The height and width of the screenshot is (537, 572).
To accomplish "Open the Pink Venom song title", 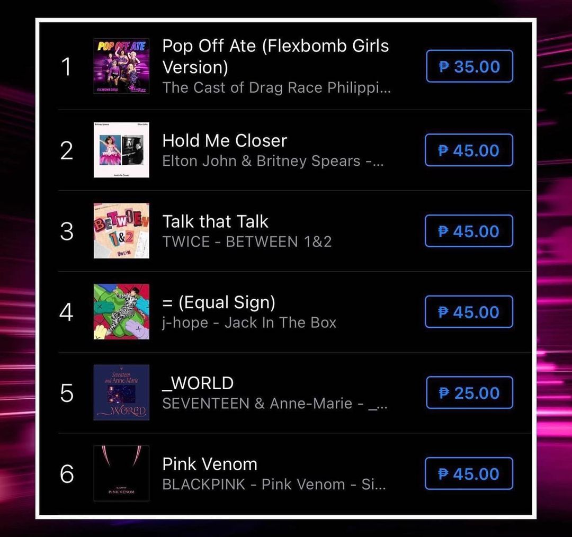I will click(210, 464).
